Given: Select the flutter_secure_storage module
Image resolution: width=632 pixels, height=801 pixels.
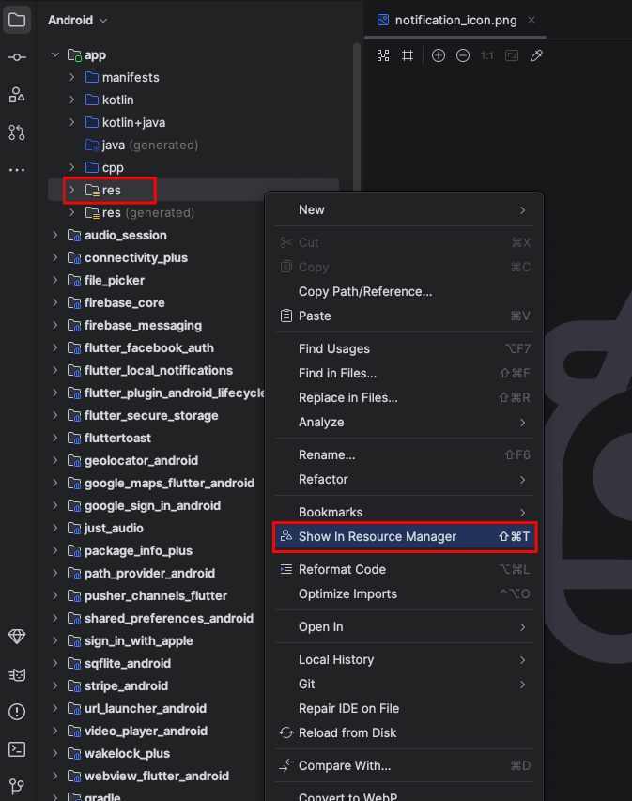Looking at the screenshot, I should (143, 415).
